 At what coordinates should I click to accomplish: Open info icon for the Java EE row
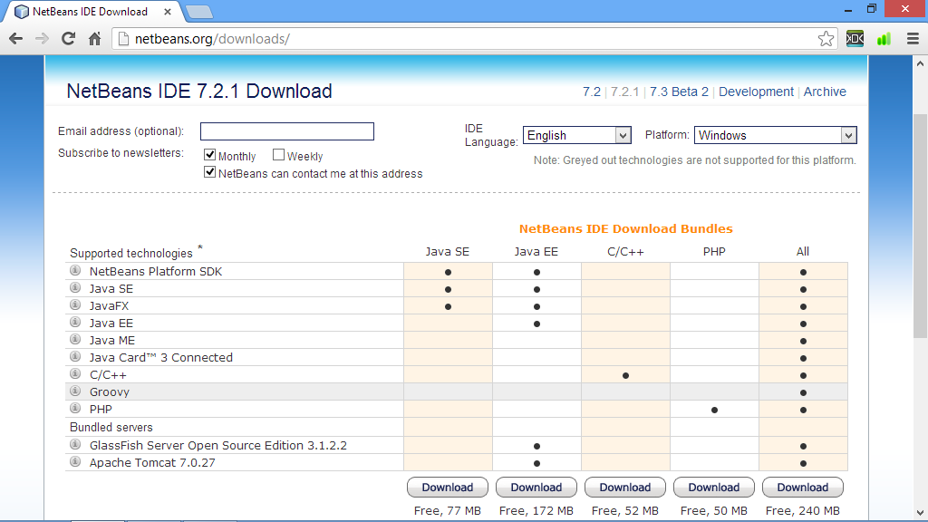pyautogui.click(x=75, y=322)
